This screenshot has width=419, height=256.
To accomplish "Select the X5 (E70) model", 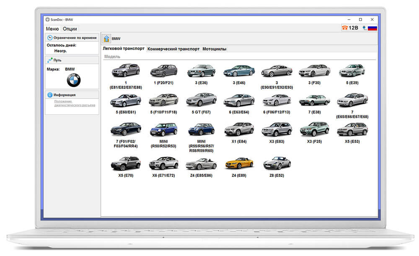I will coord(126,167).
